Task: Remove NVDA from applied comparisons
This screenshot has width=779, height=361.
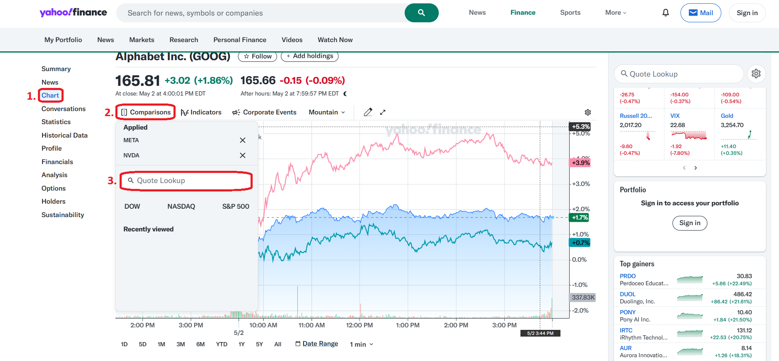Action: (243, 155)
